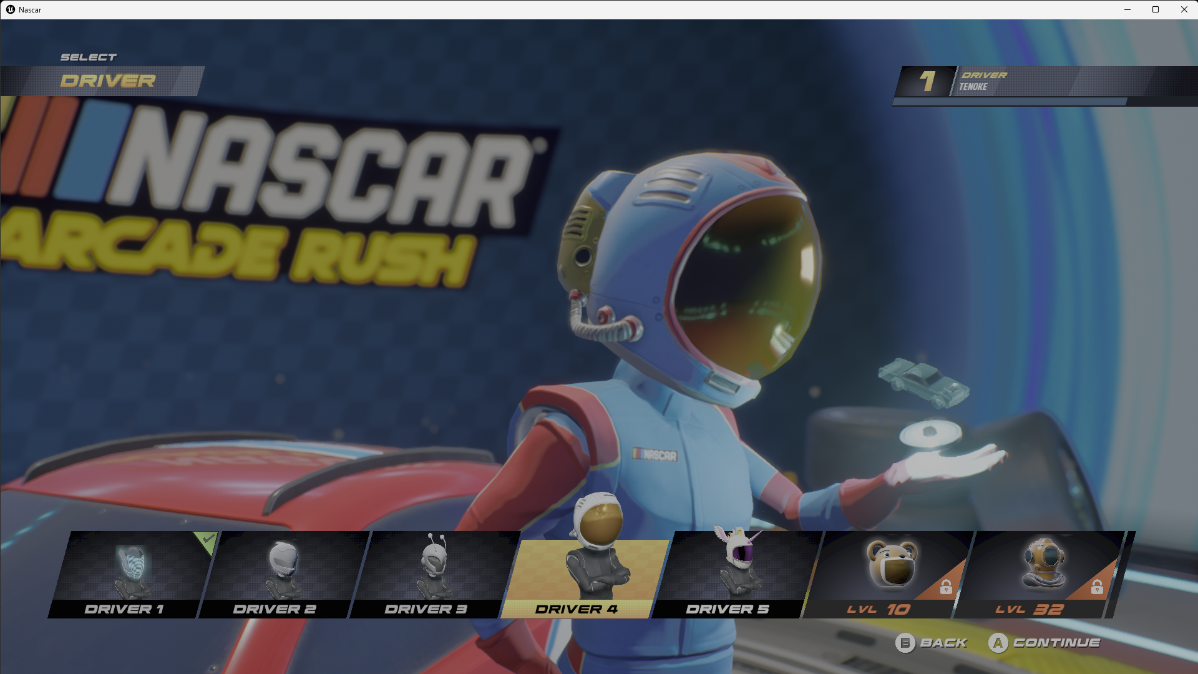This screenshot has width=1198, height=674.
Task: Select the Driver 1 card
Action: (132, 575)
